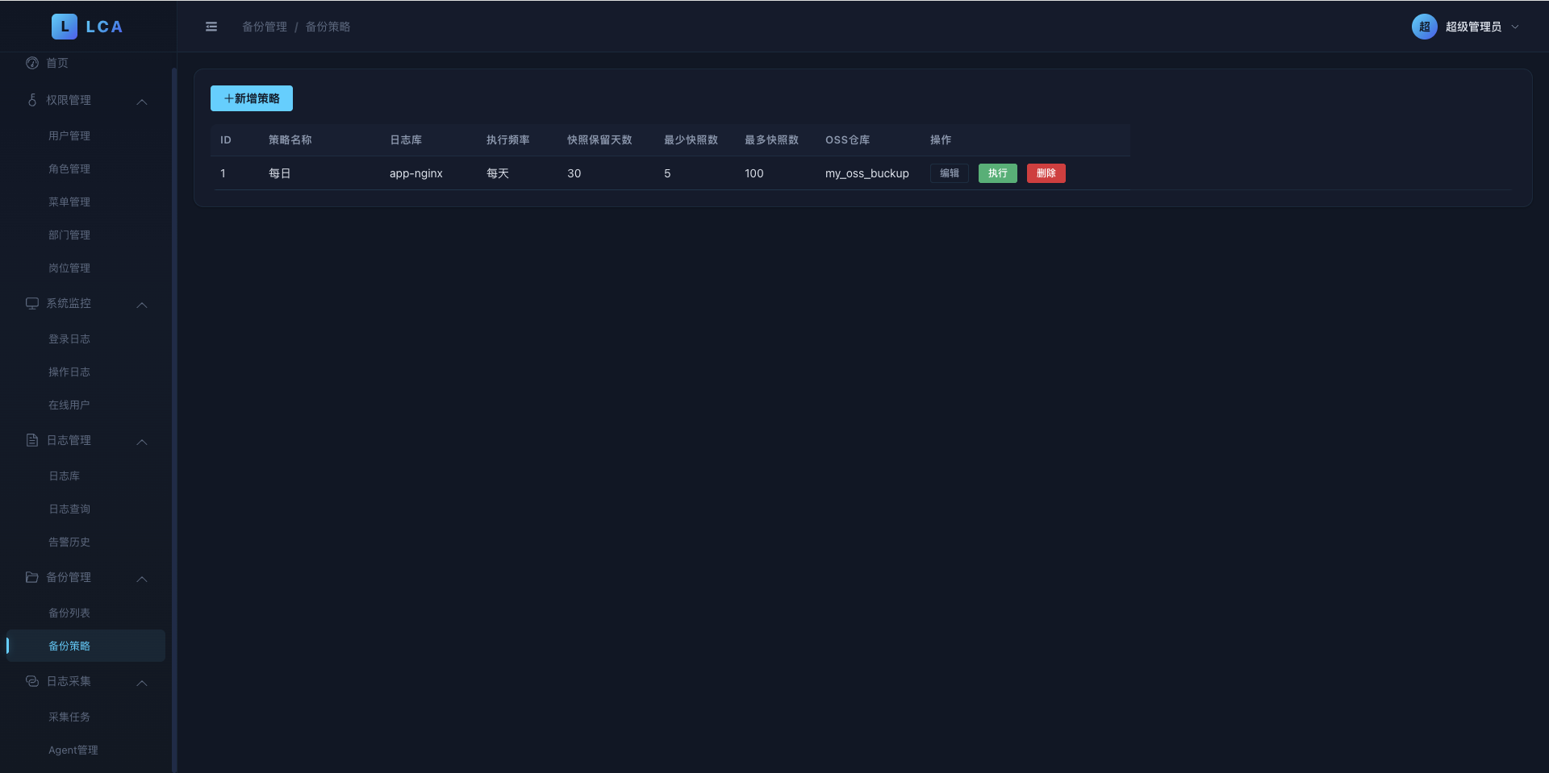Click the 执行频率 column header
The width and height of the screenshot is (1549, 773).
coord(508,139)
